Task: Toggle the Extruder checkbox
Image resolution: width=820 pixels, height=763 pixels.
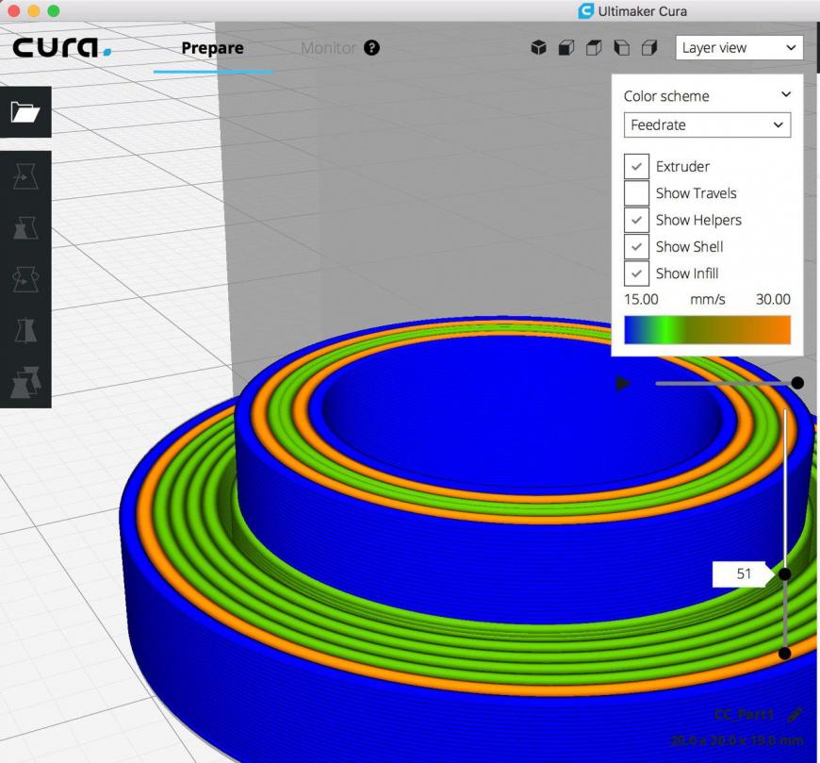Action: click(x=636, y=166)
